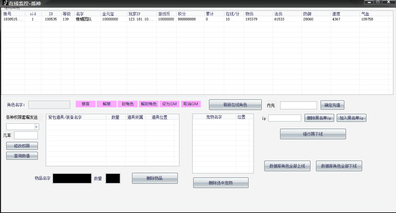This screenshot has height=213, width=396.
Task: Click the 内充 recharge amount field
Action: (298, 105)
